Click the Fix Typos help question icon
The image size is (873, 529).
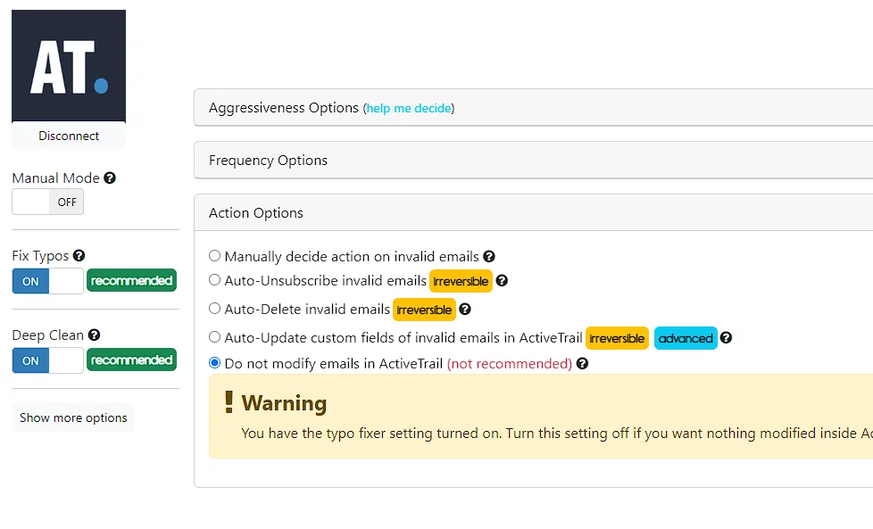point(79,255)
